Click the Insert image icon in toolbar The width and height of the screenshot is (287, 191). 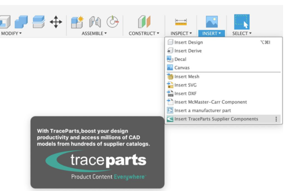(x=212, y=22)
